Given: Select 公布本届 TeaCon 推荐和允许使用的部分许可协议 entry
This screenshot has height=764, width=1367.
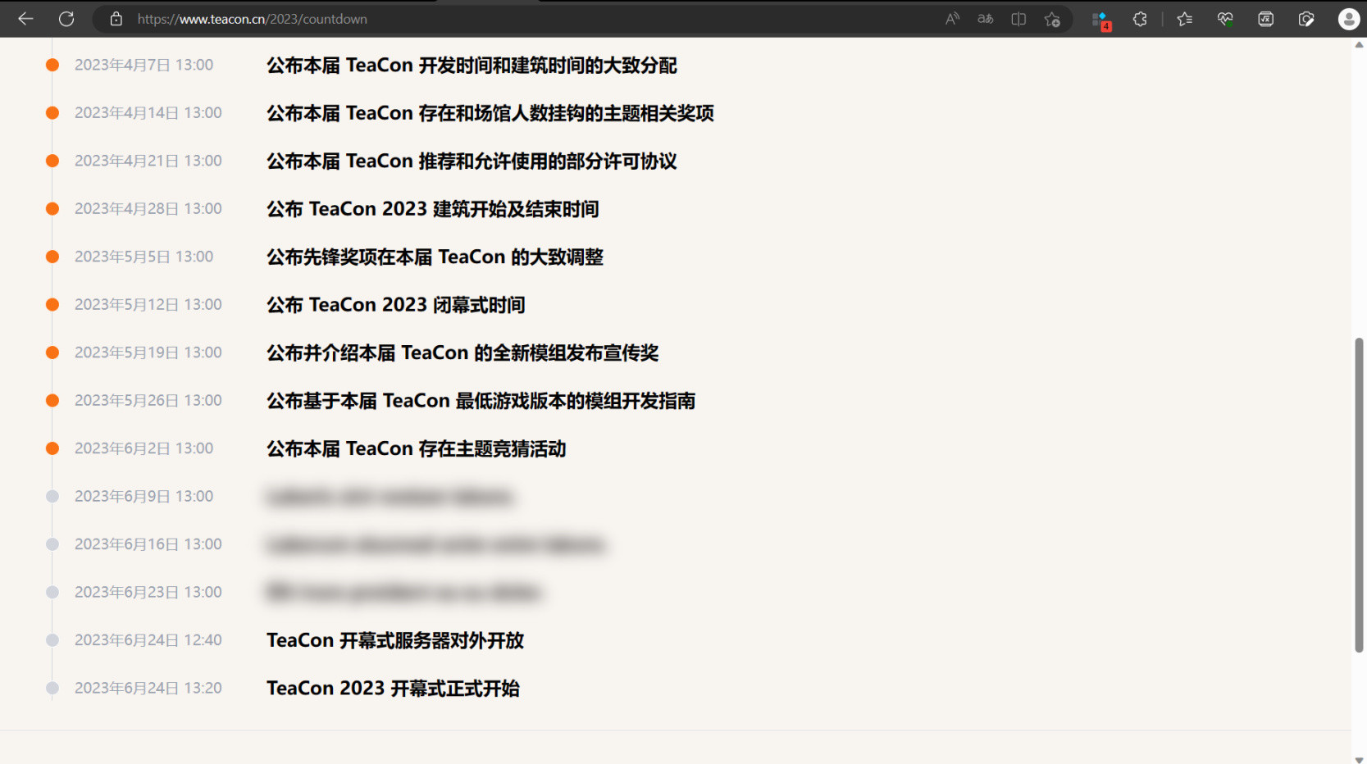Looking at the screenshot, I should (x=472, y=161).
